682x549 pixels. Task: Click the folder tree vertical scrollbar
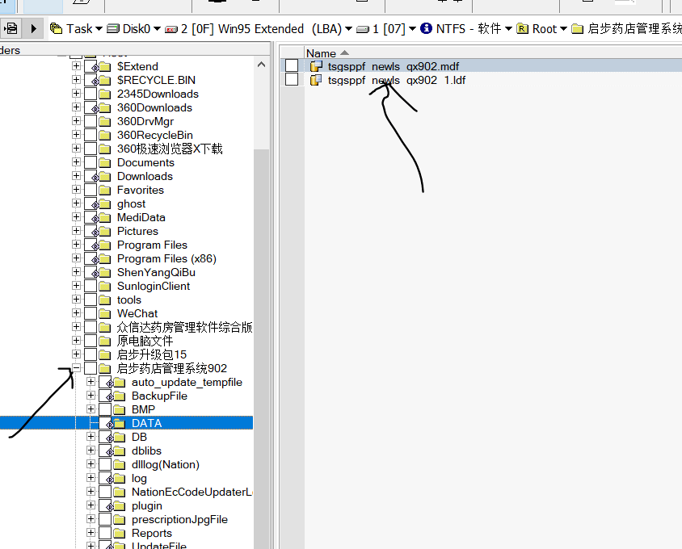[x=261, y=323]
